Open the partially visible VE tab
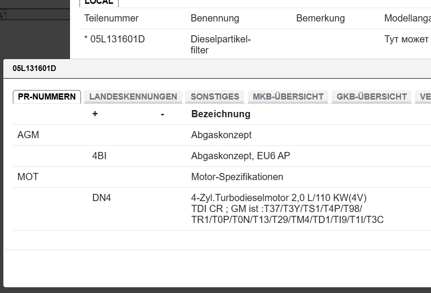 [x=424, y=97]
